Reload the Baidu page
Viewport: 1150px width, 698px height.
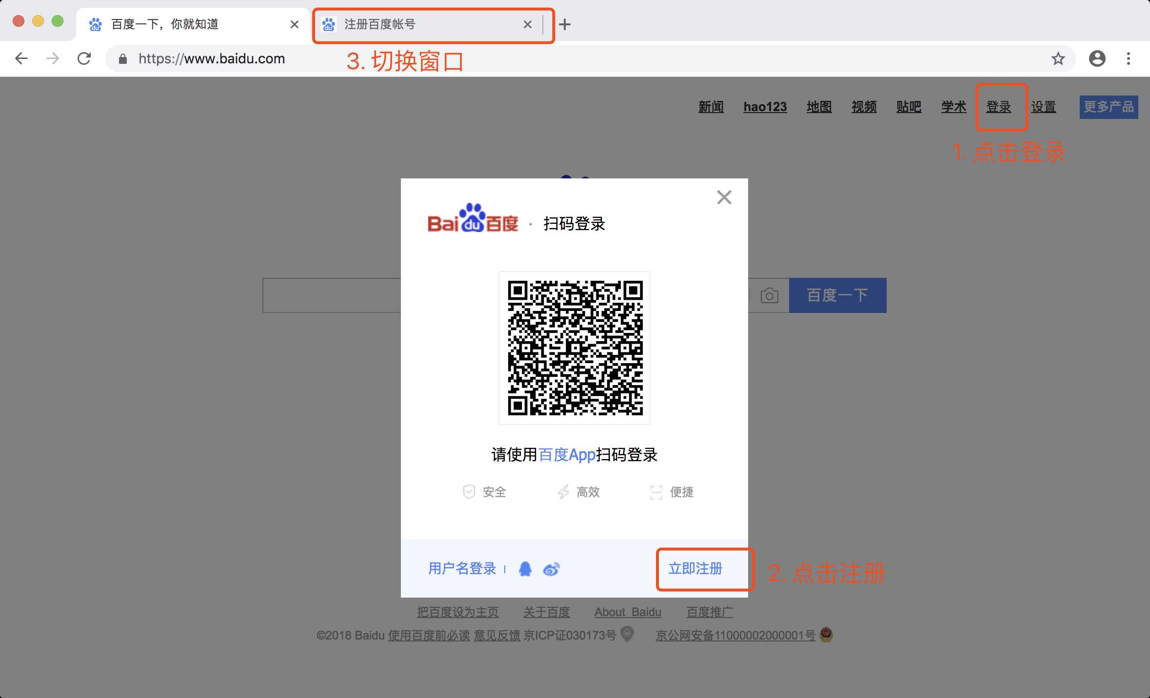84,59
